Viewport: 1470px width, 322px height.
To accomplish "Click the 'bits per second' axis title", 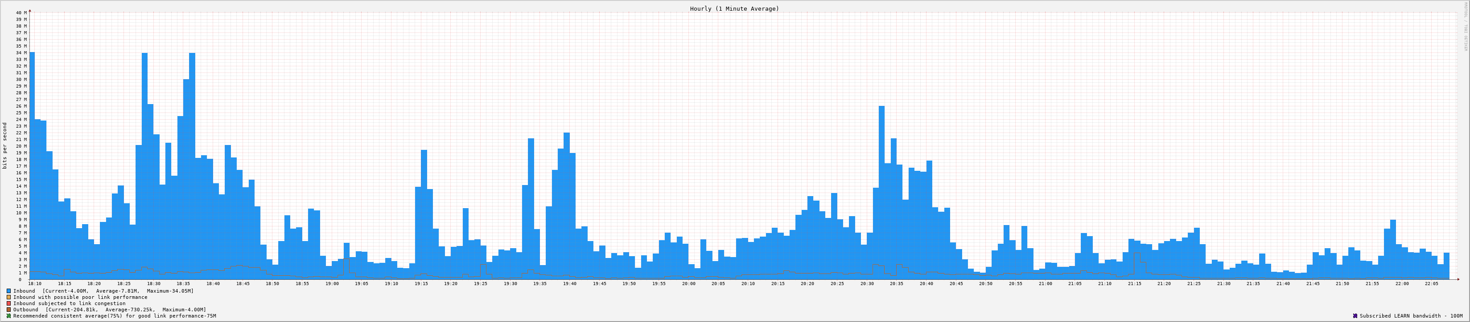I will pos(5,145).
